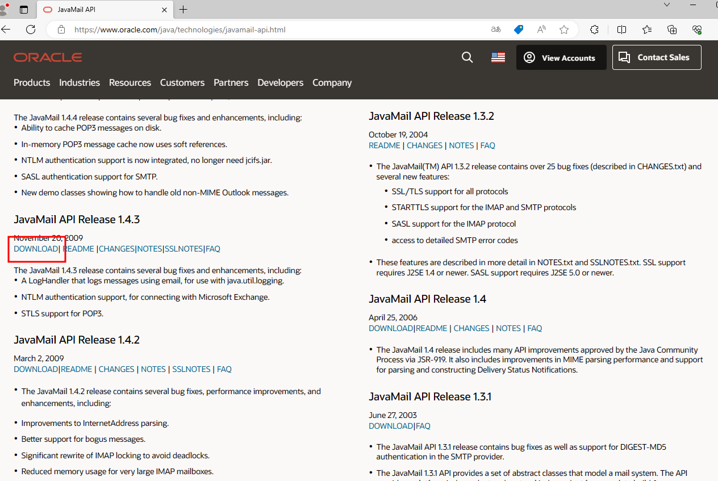Image resolution: width=718 pixels, height=481 pixels.
Task: Open README for Release 1.4.2
Action: 77,369
